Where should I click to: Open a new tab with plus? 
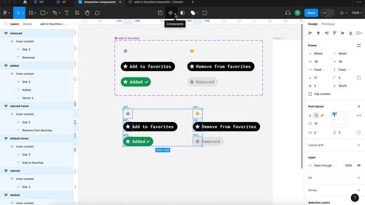point(193,2)
